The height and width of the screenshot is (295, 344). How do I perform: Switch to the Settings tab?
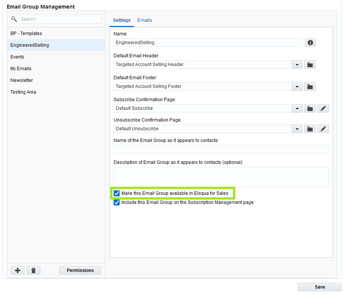coord(122,20)
